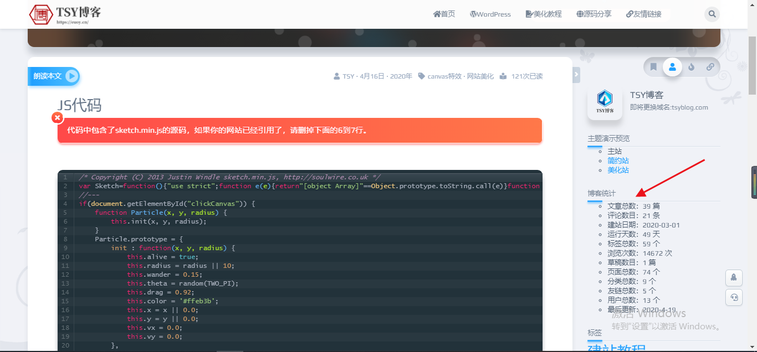Image resolution: width=757 pixels, height=352 pixels.
Task: Close the red warning notice with X
Action: 57,117
